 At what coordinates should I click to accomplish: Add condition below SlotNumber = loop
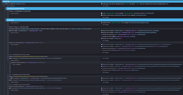coord(14,33)
